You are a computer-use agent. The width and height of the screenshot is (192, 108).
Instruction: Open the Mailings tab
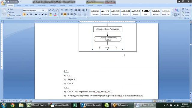53,5
